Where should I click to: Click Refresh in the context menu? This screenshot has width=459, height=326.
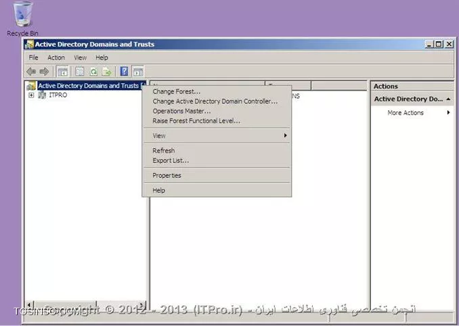click(x=217, y=151)
